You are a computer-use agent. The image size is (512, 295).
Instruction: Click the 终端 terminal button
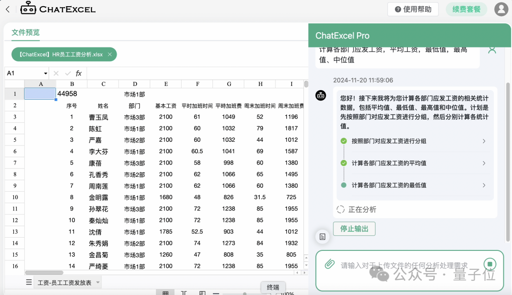click(x=273, y=287)
